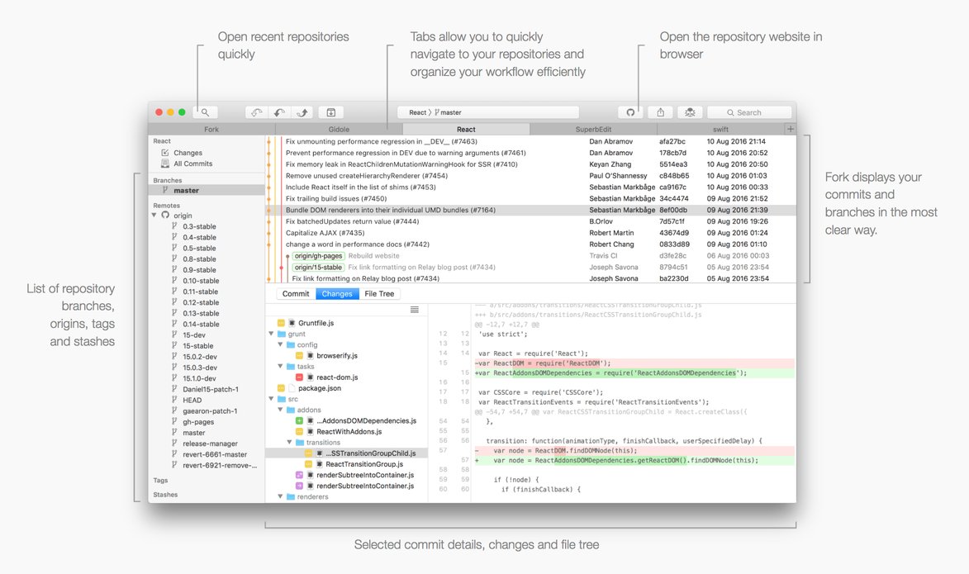Collapse the grunt folder in file tree
The height and width of the screenshot is (574, 969).
[272, 334]
